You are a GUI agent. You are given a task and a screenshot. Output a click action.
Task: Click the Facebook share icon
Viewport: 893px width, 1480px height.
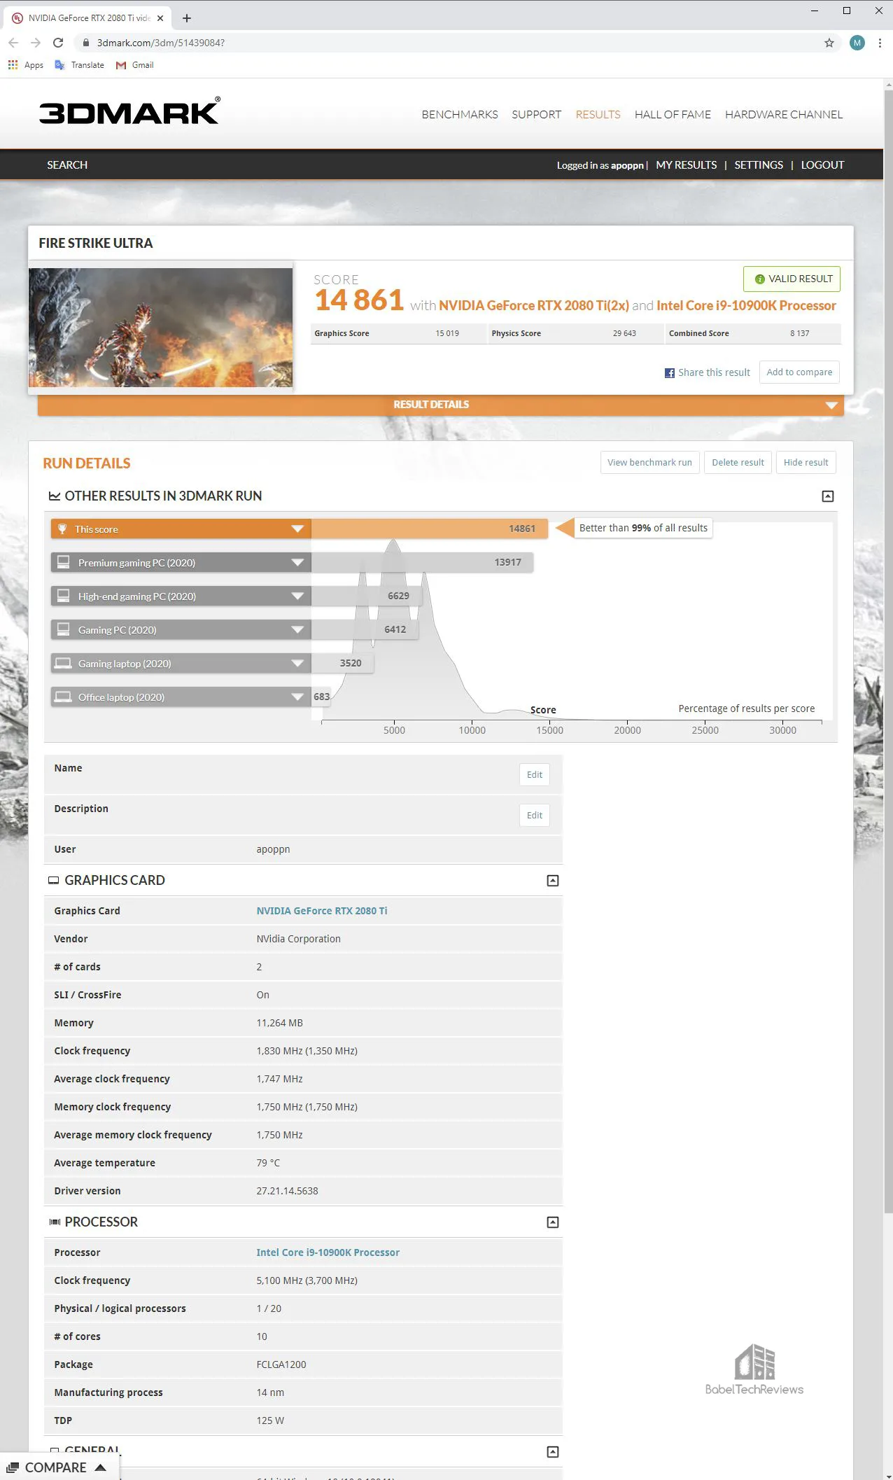tap(670, 373)
